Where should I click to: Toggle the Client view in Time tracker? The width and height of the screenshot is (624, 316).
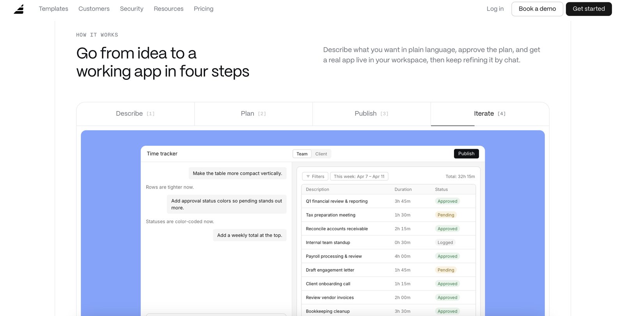[321, 154]
